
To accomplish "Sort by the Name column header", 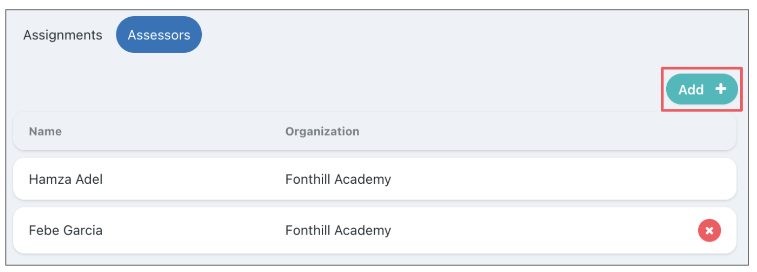I will pyautogui.click(x=45, y=132).
